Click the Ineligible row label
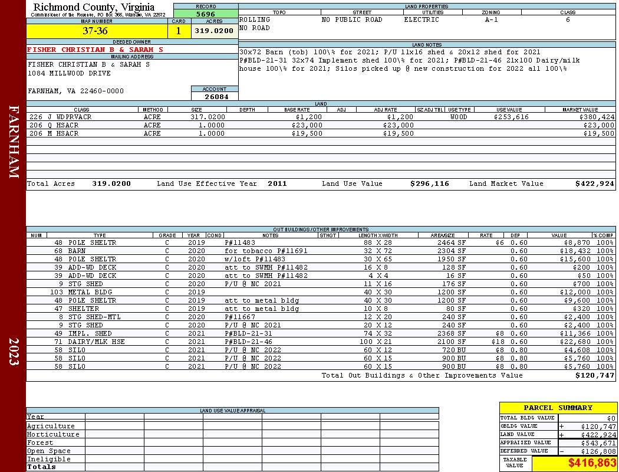The width and height of the screenshot is (619, 472). pyautogui.click(x=48, y=460)
